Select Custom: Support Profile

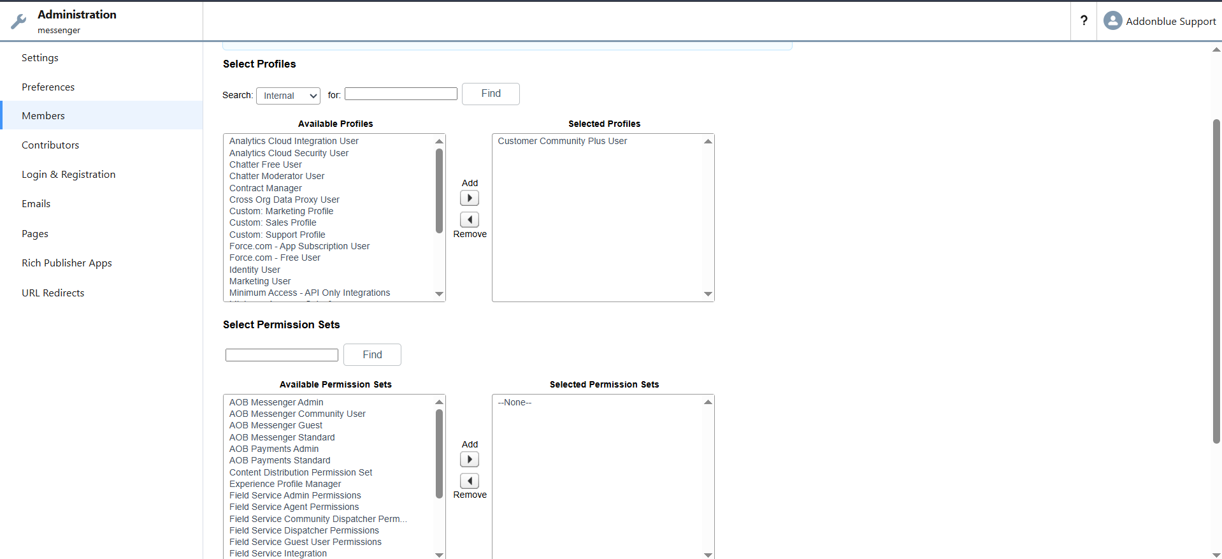(277, 235)
